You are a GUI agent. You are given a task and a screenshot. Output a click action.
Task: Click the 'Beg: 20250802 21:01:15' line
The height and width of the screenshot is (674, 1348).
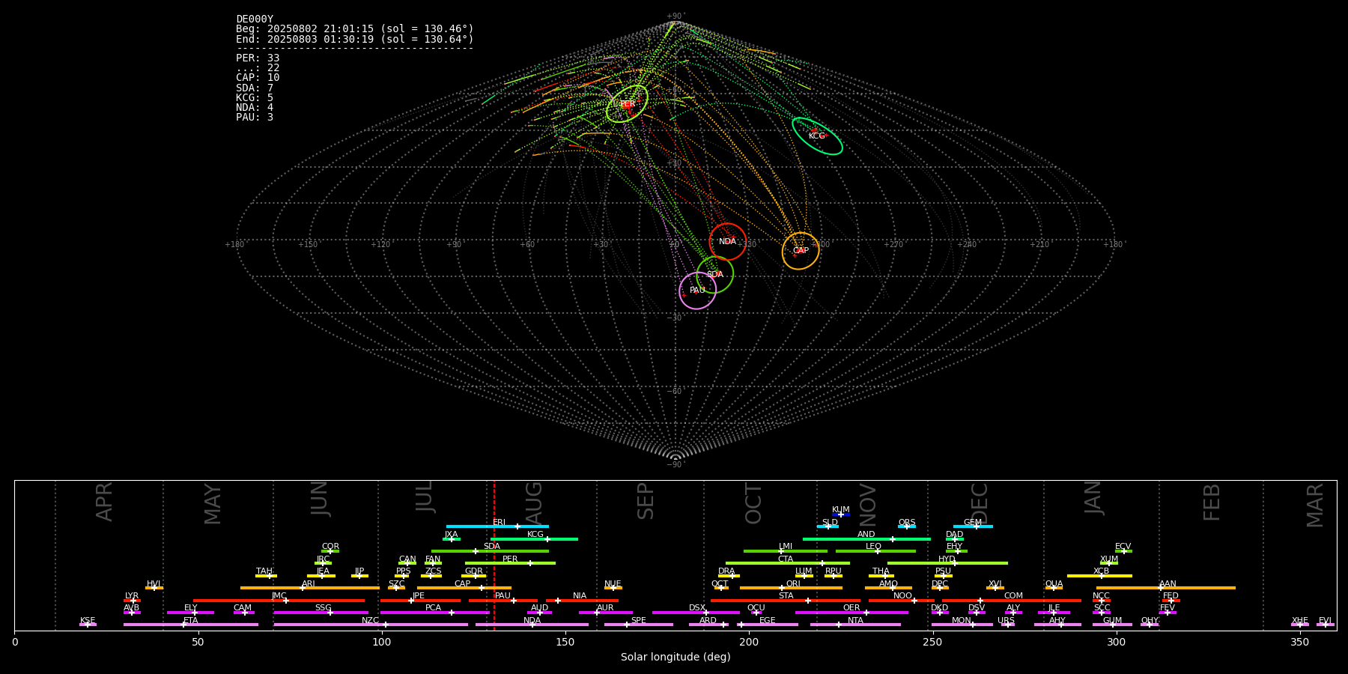[x=355, y=29]
